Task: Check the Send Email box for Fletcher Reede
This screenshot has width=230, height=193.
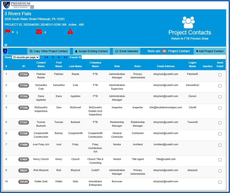Action: 220,75
